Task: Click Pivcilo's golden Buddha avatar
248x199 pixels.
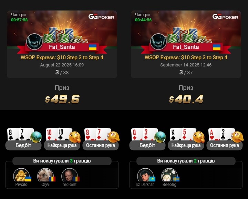Action: pos(21,176)
